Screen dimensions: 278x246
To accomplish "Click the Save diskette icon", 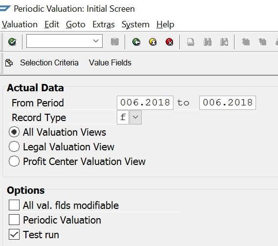I will pyautogui.click(x=115, y=42).
